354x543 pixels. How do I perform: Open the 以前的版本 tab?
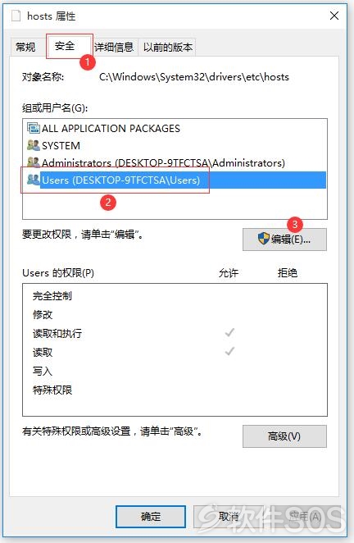point(168,47)
